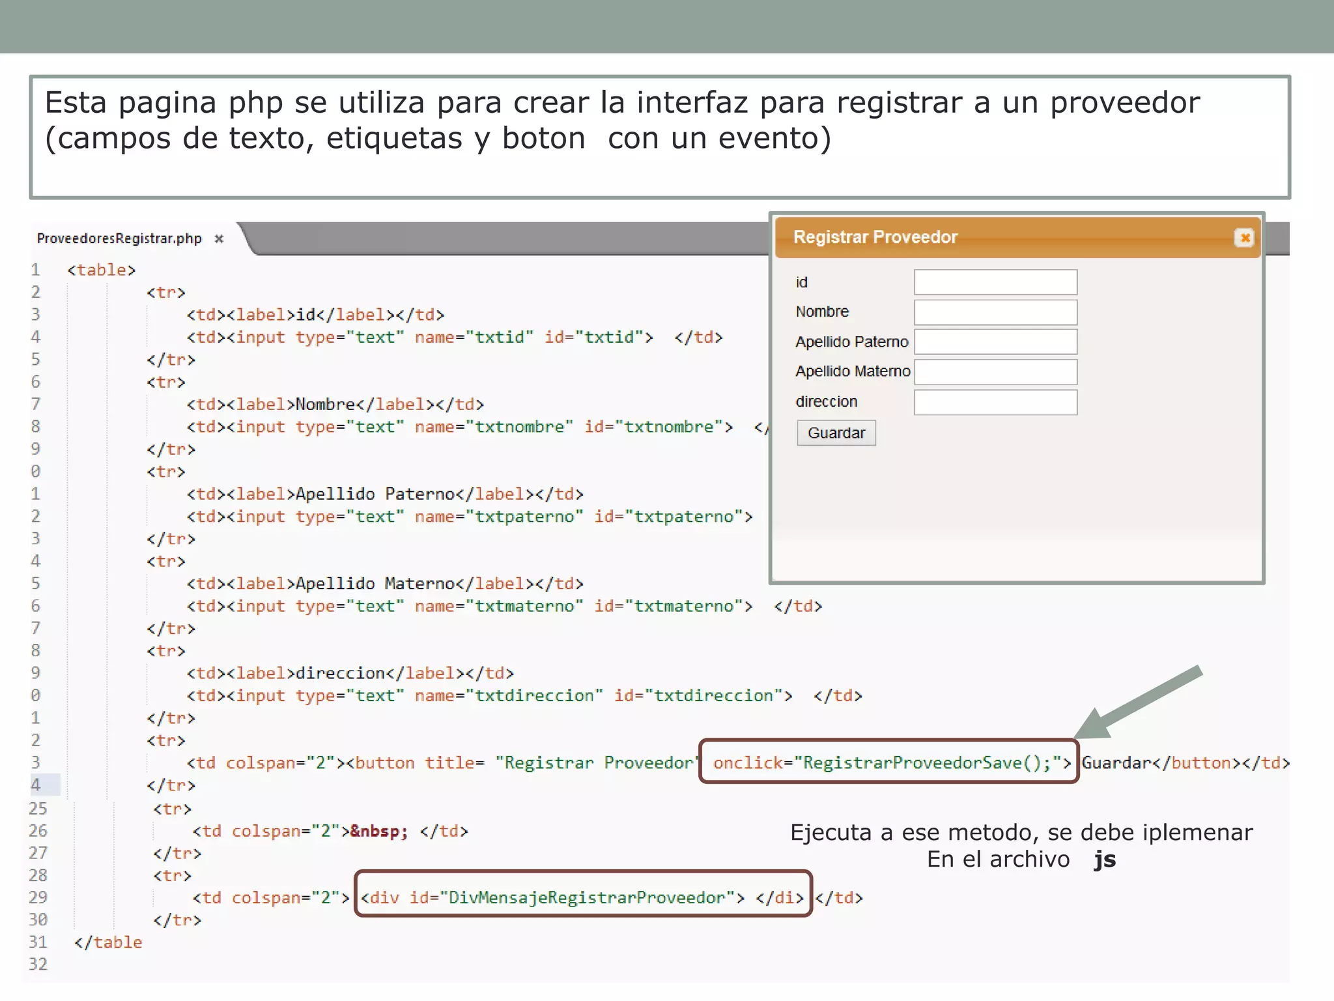Click the Nombre label in the dialog

(822, 312)
